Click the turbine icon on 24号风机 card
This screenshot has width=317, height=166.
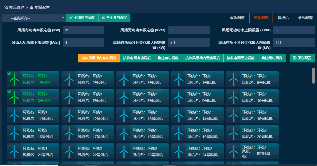pos(178,151)
